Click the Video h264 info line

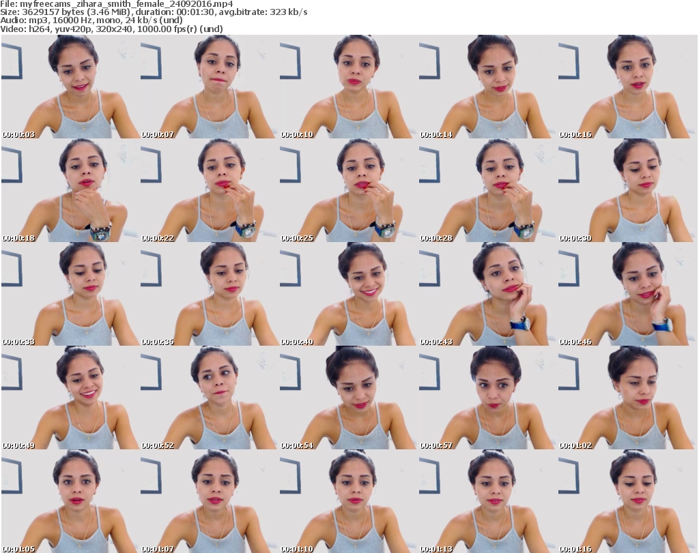111,29
